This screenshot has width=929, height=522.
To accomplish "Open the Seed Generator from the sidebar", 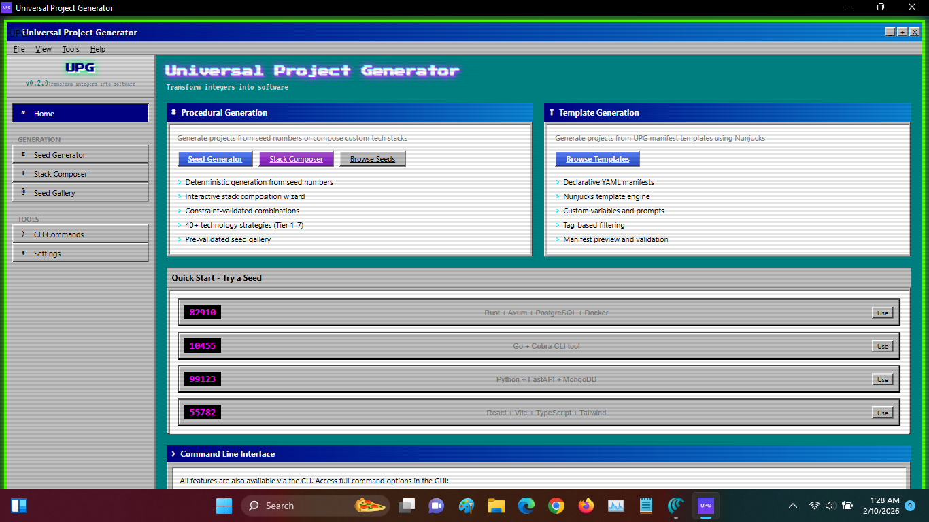I will pyautogui.click(x=80, y=154).
